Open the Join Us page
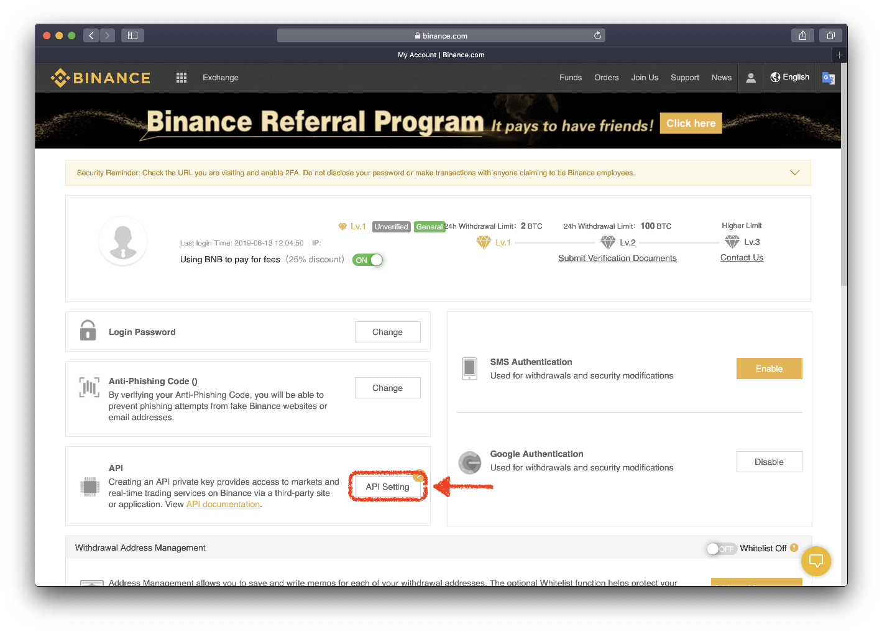The width and height of the screenshot is (882, 632). pos(645,78)
